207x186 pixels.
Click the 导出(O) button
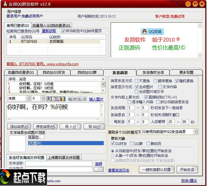point(94,127)
